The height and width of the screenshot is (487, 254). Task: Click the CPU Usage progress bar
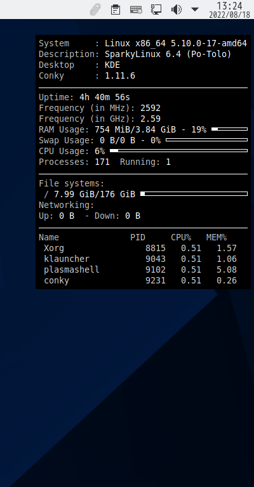pyautogui.click(x=179, y=151)
